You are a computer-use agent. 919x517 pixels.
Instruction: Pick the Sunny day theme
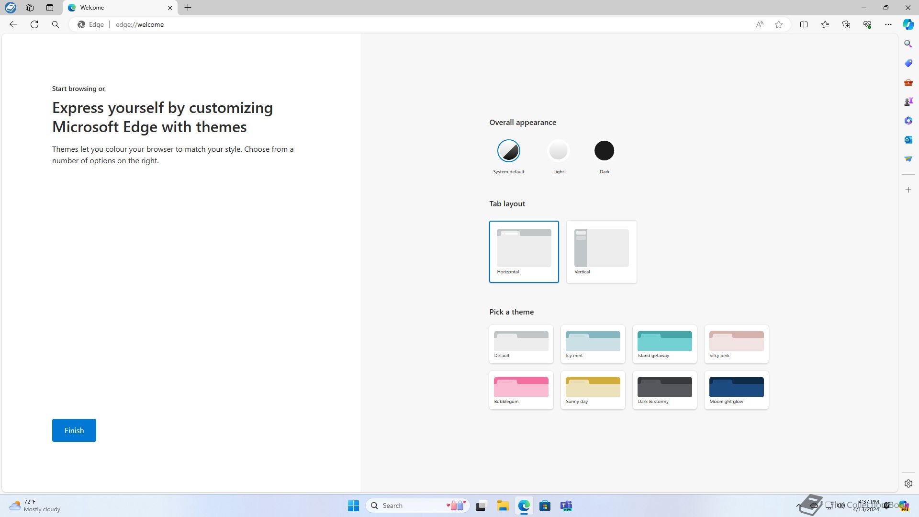(593, 390)
